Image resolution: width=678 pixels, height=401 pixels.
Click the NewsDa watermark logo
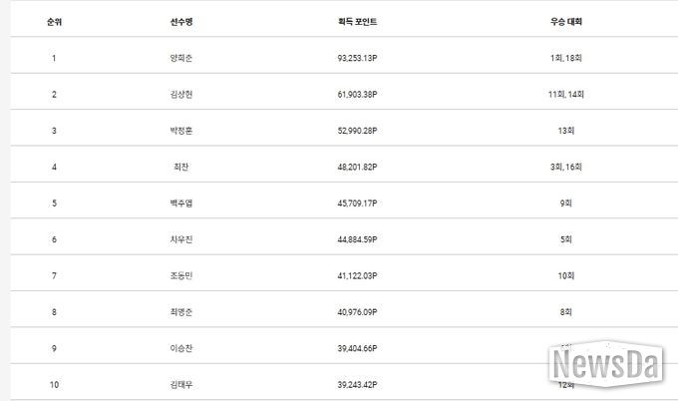point(608,362)
